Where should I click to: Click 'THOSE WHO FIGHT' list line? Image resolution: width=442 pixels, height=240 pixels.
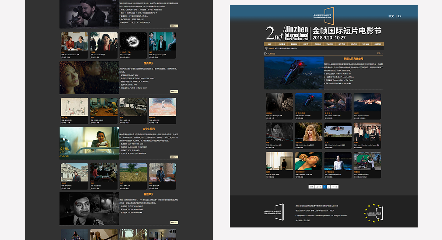131,206
